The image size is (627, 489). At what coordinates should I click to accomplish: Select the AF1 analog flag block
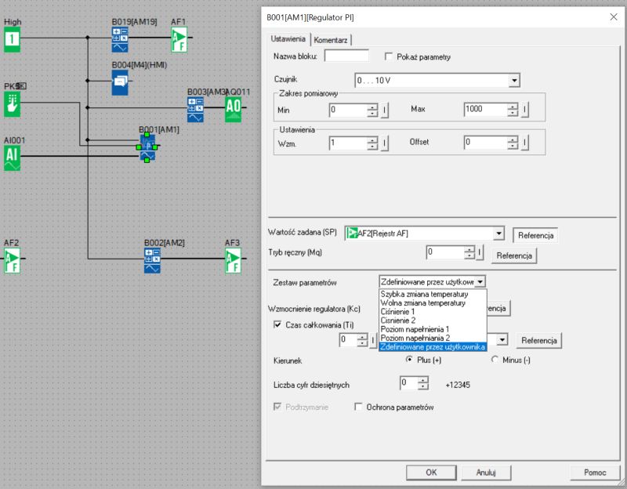click(x=179, y=40)
